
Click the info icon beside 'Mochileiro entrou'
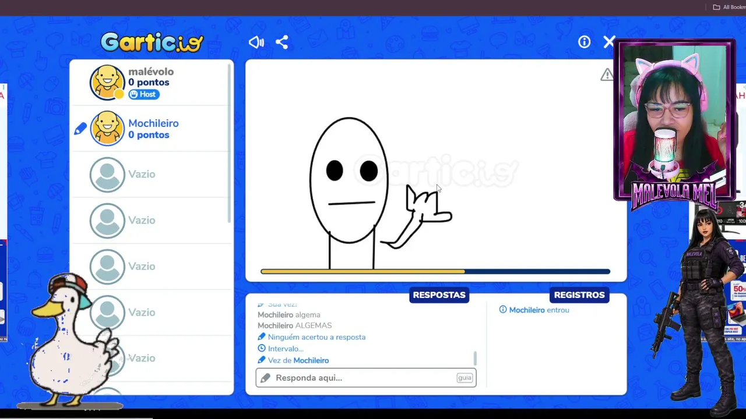coord(503,310)
